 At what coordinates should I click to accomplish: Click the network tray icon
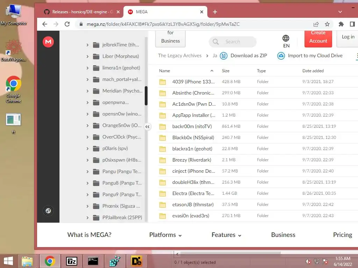[317, 261]
